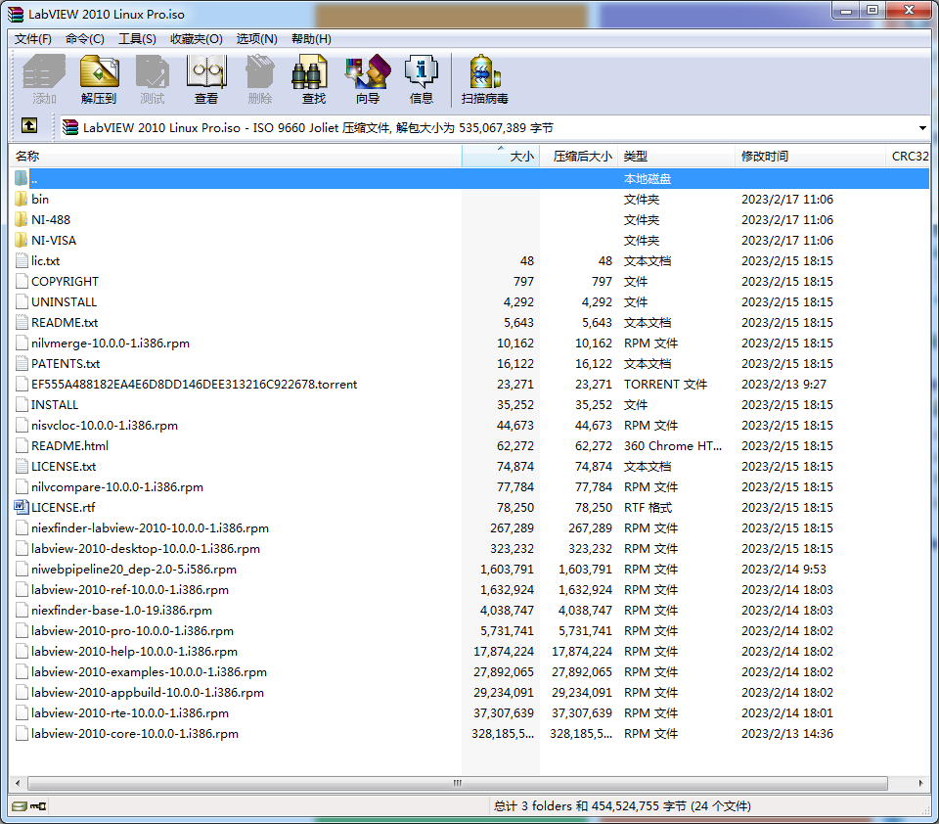The width and height of the screenshot is (939, 824).
Task: Click the LICENSE.rtf Word document icon
Action: (x=21, y=507)
